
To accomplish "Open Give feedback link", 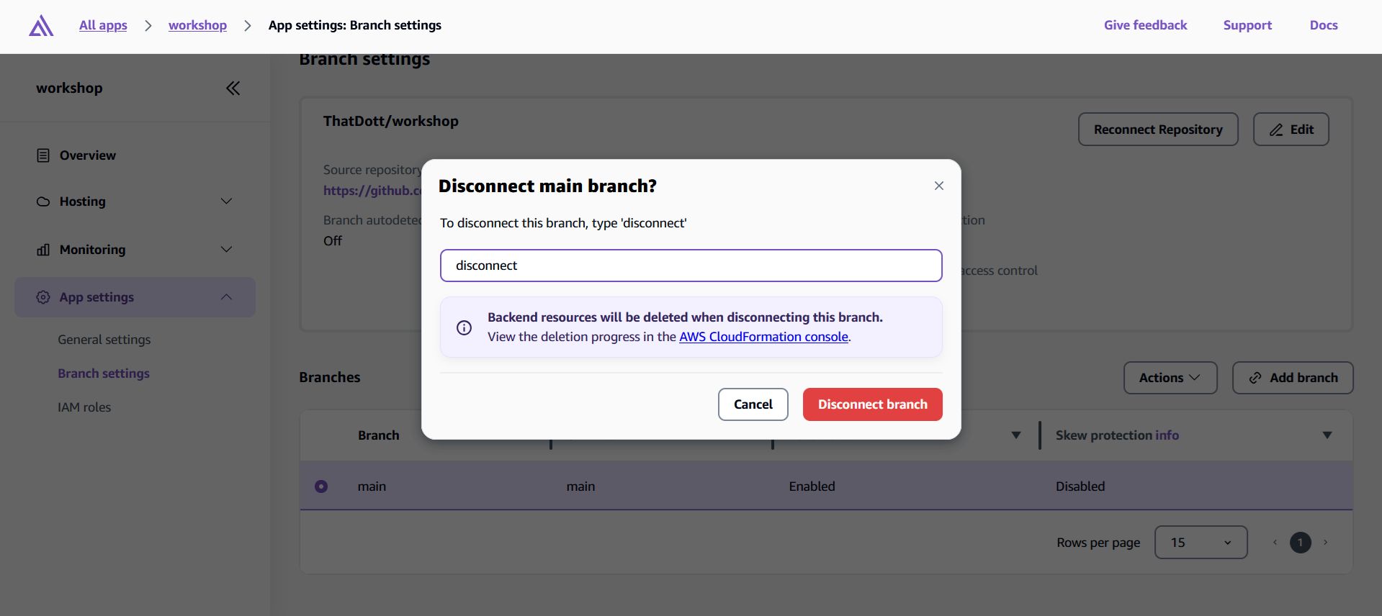I will click(1145, 25).
